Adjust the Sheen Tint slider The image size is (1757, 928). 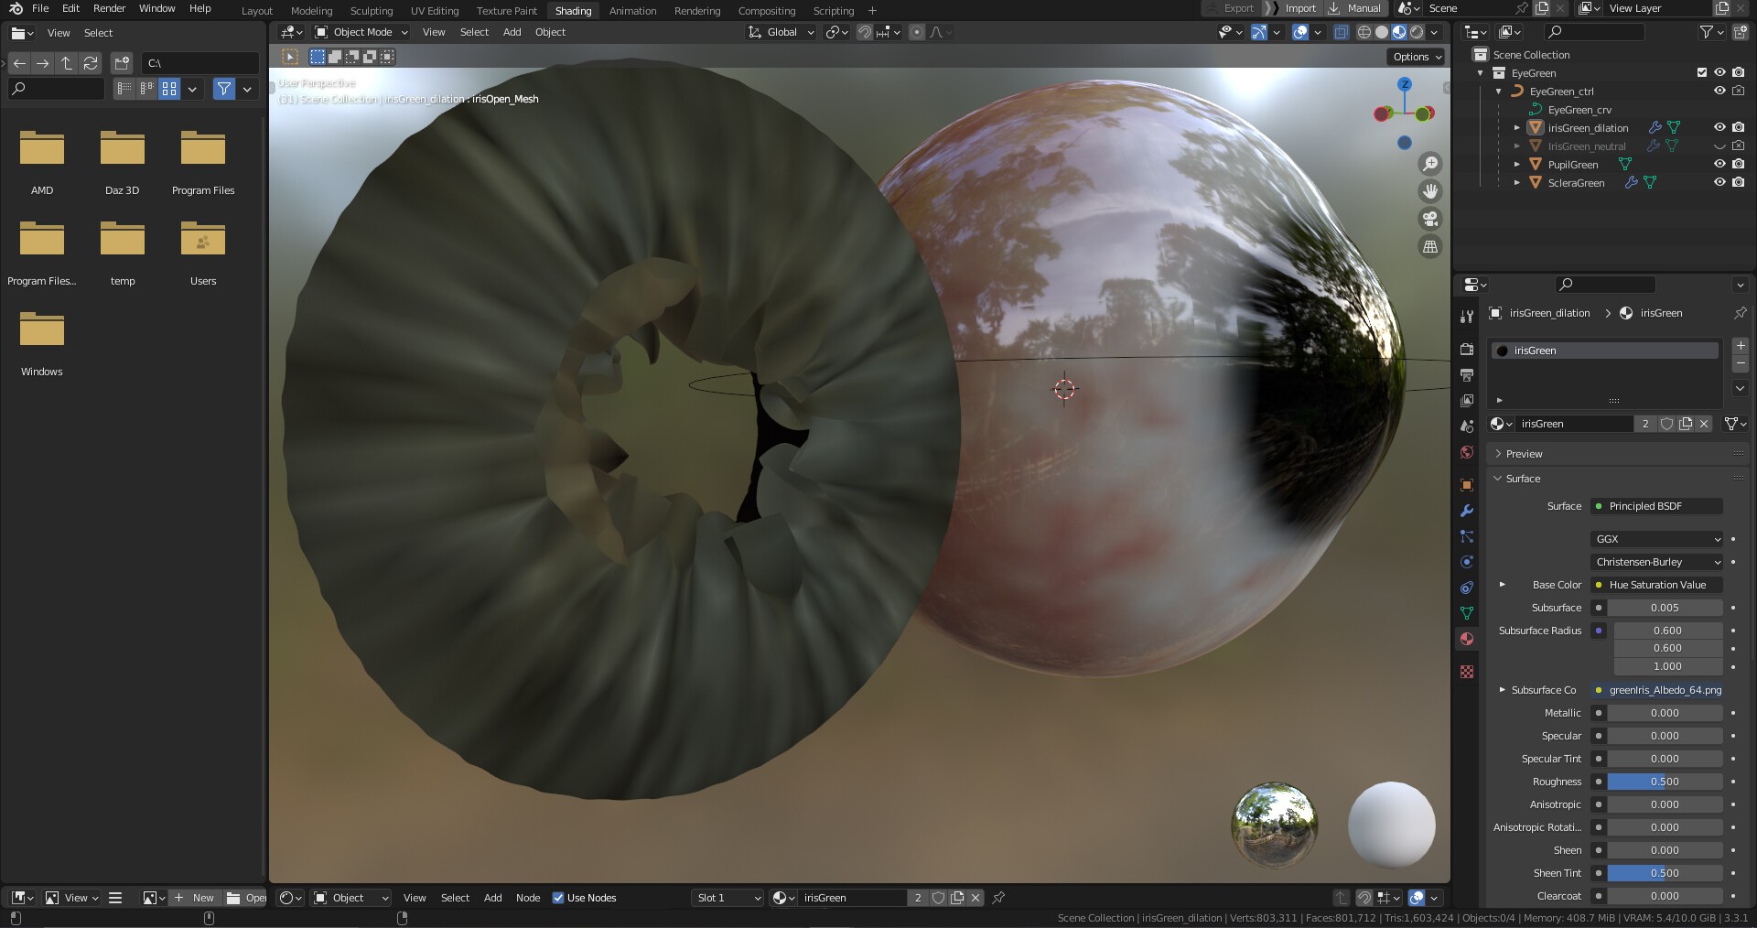[x=1665, y=873]
